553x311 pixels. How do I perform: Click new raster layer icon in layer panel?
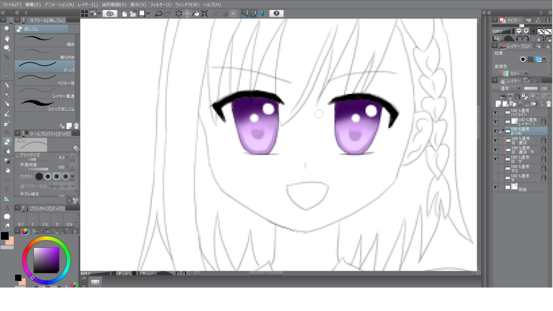(x=498, y=104)
